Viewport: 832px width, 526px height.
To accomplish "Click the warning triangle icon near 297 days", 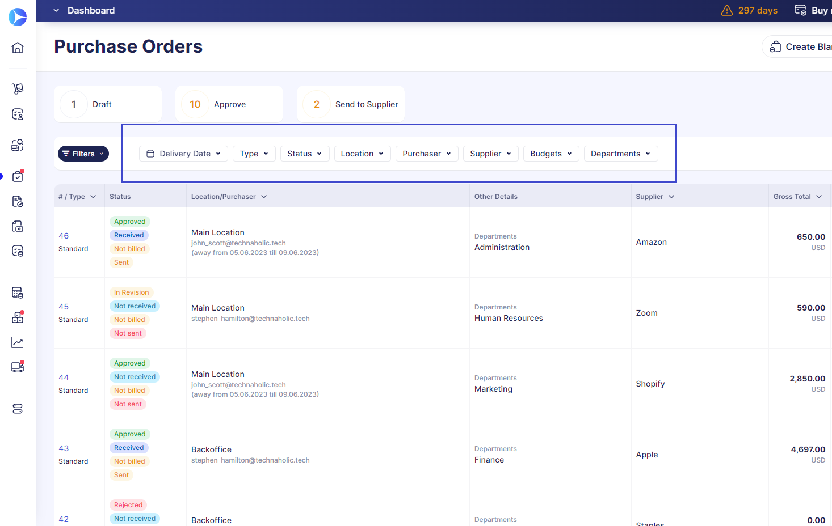I will coord(727,10).
